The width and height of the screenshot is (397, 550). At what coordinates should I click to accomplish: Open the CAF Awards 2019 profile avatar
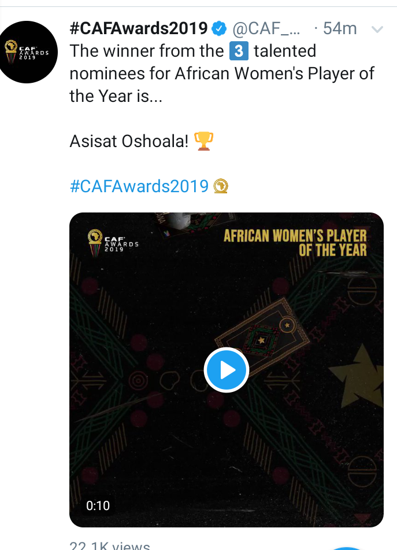click(26, 52)
